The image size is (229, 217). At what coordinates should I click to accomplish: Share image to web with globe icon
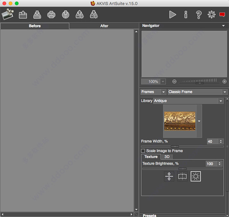pyautogui.click(x=66, y=14)
